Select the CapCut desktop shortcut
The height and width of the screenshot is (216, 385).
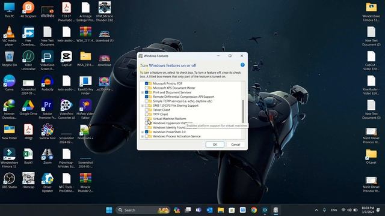pyautogui.click(x=66, y=59)
